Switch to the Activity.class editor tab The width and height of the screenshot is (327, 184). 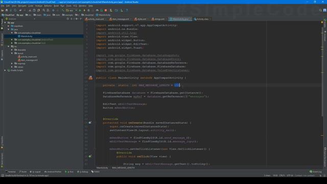coord(202,19)
